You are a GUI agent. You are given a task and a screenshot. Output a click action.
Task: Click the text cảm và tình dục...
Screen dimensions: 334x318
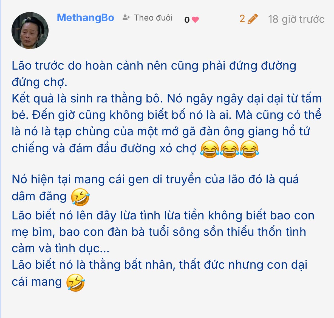point(61,248)
